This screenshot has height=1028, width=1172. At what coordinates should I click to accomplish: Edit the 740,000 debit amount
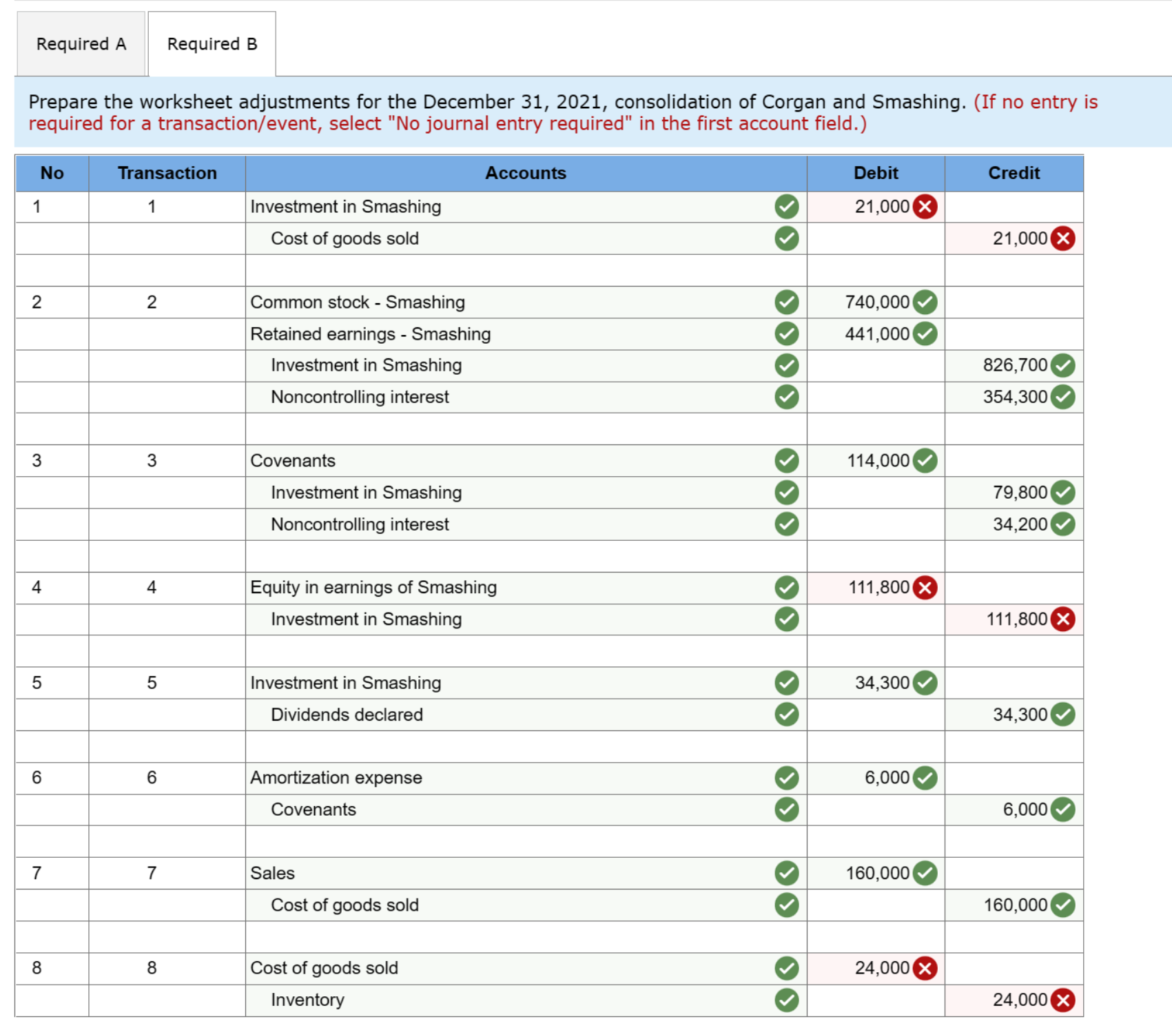pos(876,302)
